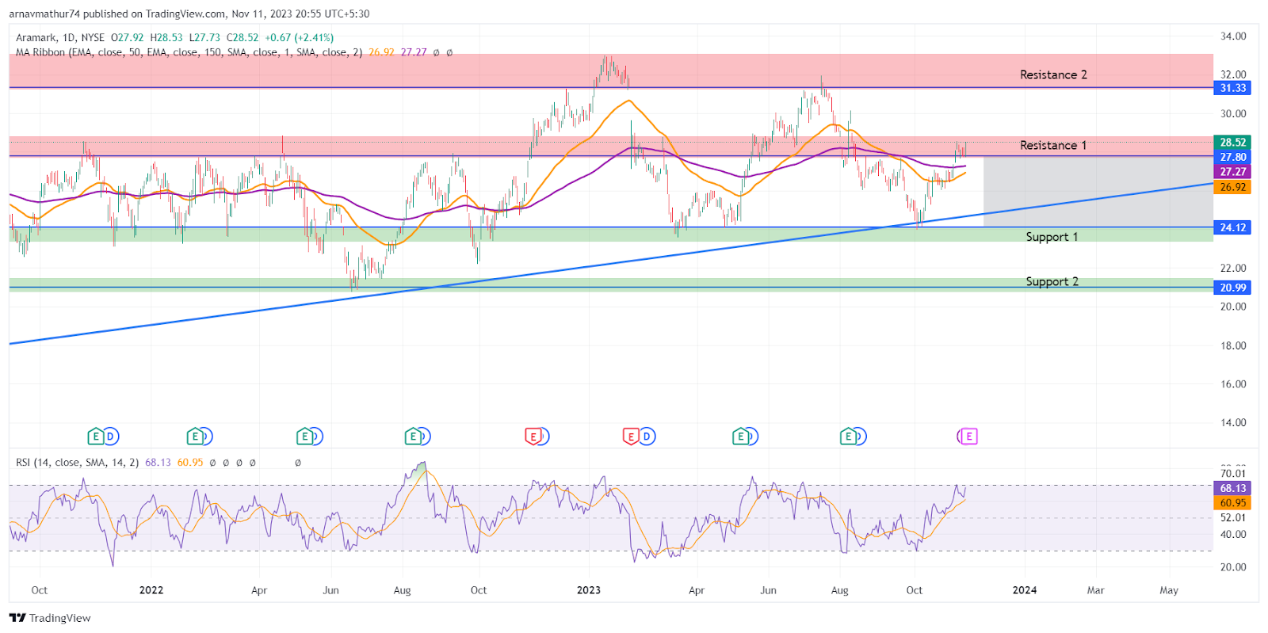Select the 27.80 blue price tag
The width and height of the screenshot is (1268, 633).
click(x=1232, y=157)
